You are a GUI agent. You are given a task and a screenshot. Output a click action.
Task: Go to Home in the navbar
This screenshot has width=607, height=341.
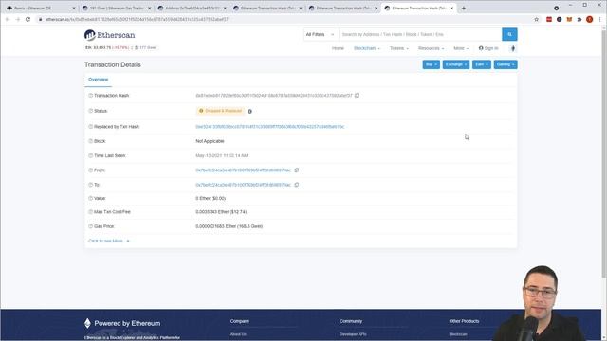click(338, 48)
